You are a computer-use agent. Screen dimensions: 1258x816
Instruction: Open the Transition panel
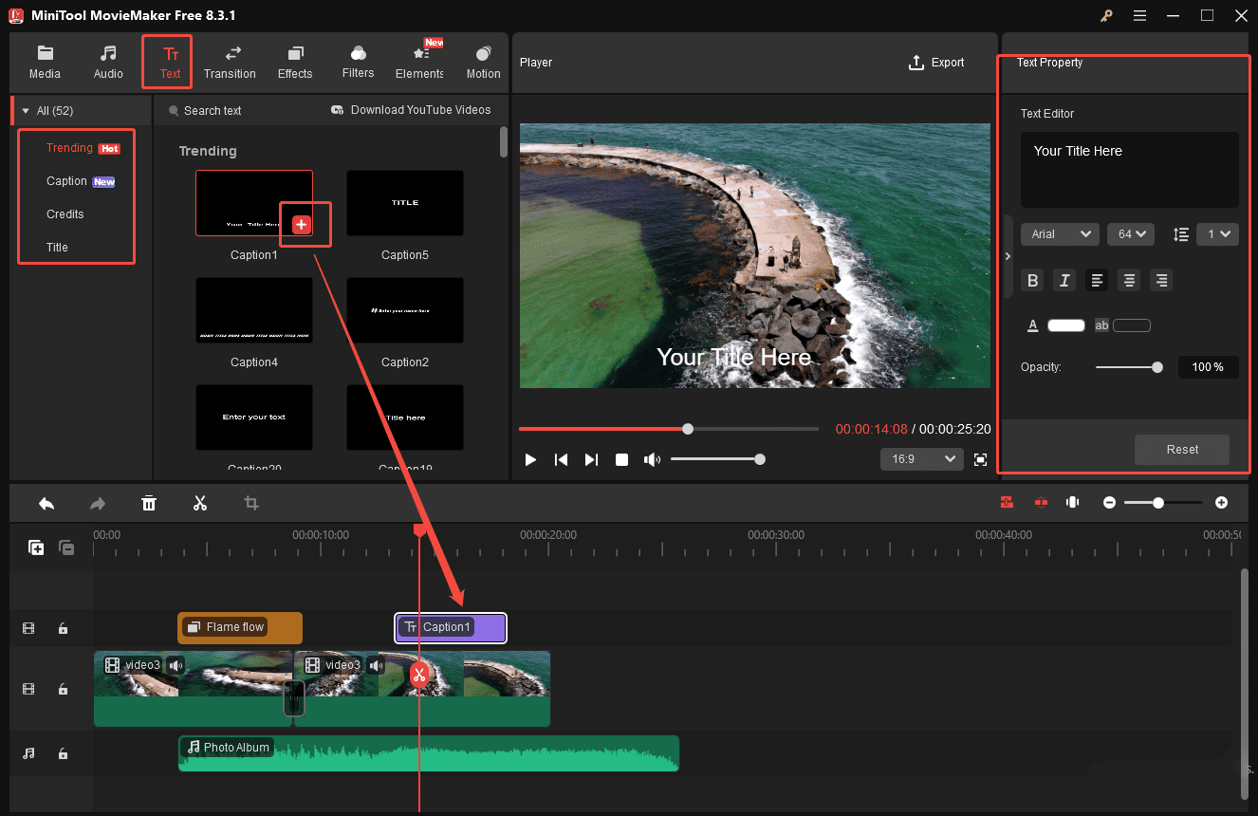tap(230, 62)
